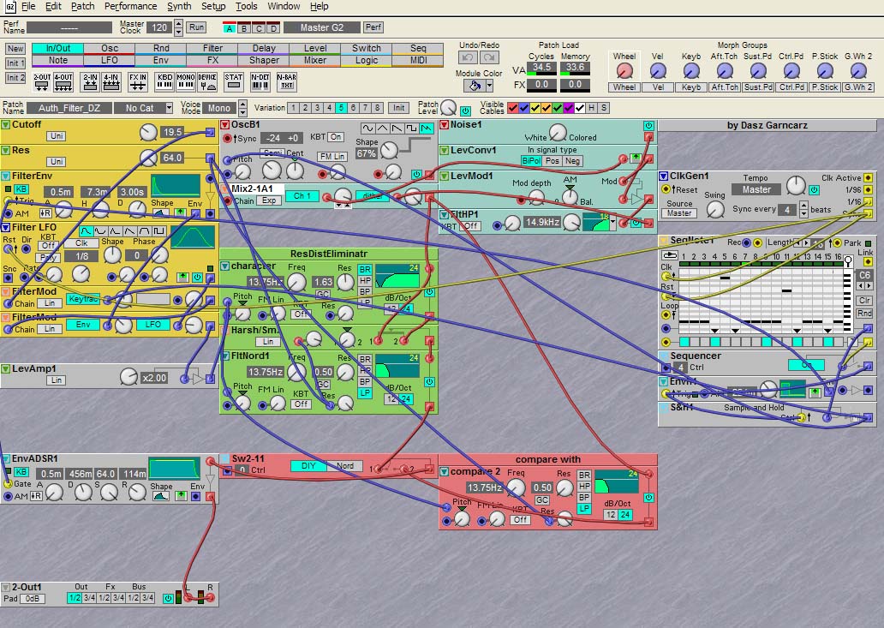Collapse the Cutoff module menu arrow
The image size is (884, 628).
[x=6, y=124]
